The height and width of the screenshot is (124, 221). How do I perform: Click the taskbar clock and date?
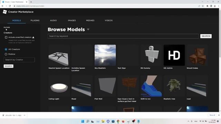pyautogui.click(x=212, y=121)
